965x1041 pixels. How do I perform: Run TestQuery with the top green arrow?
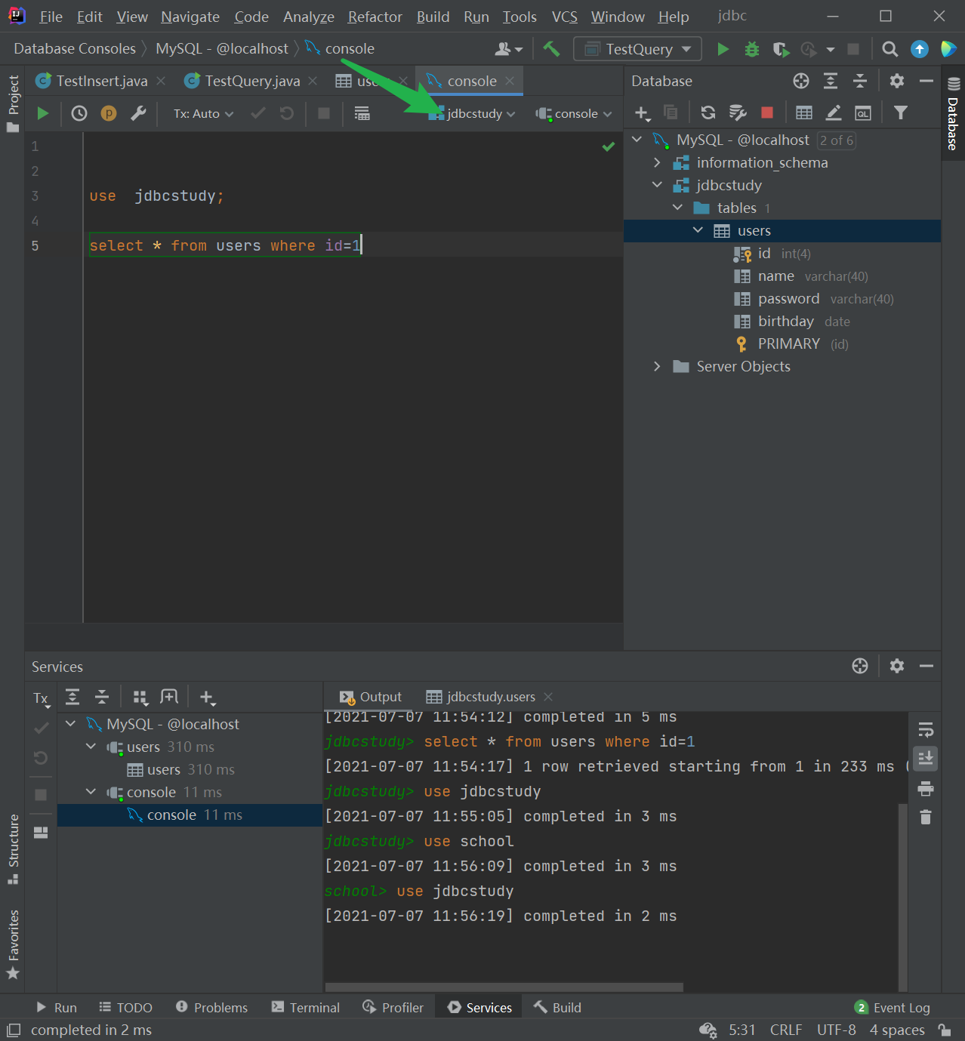723,49
